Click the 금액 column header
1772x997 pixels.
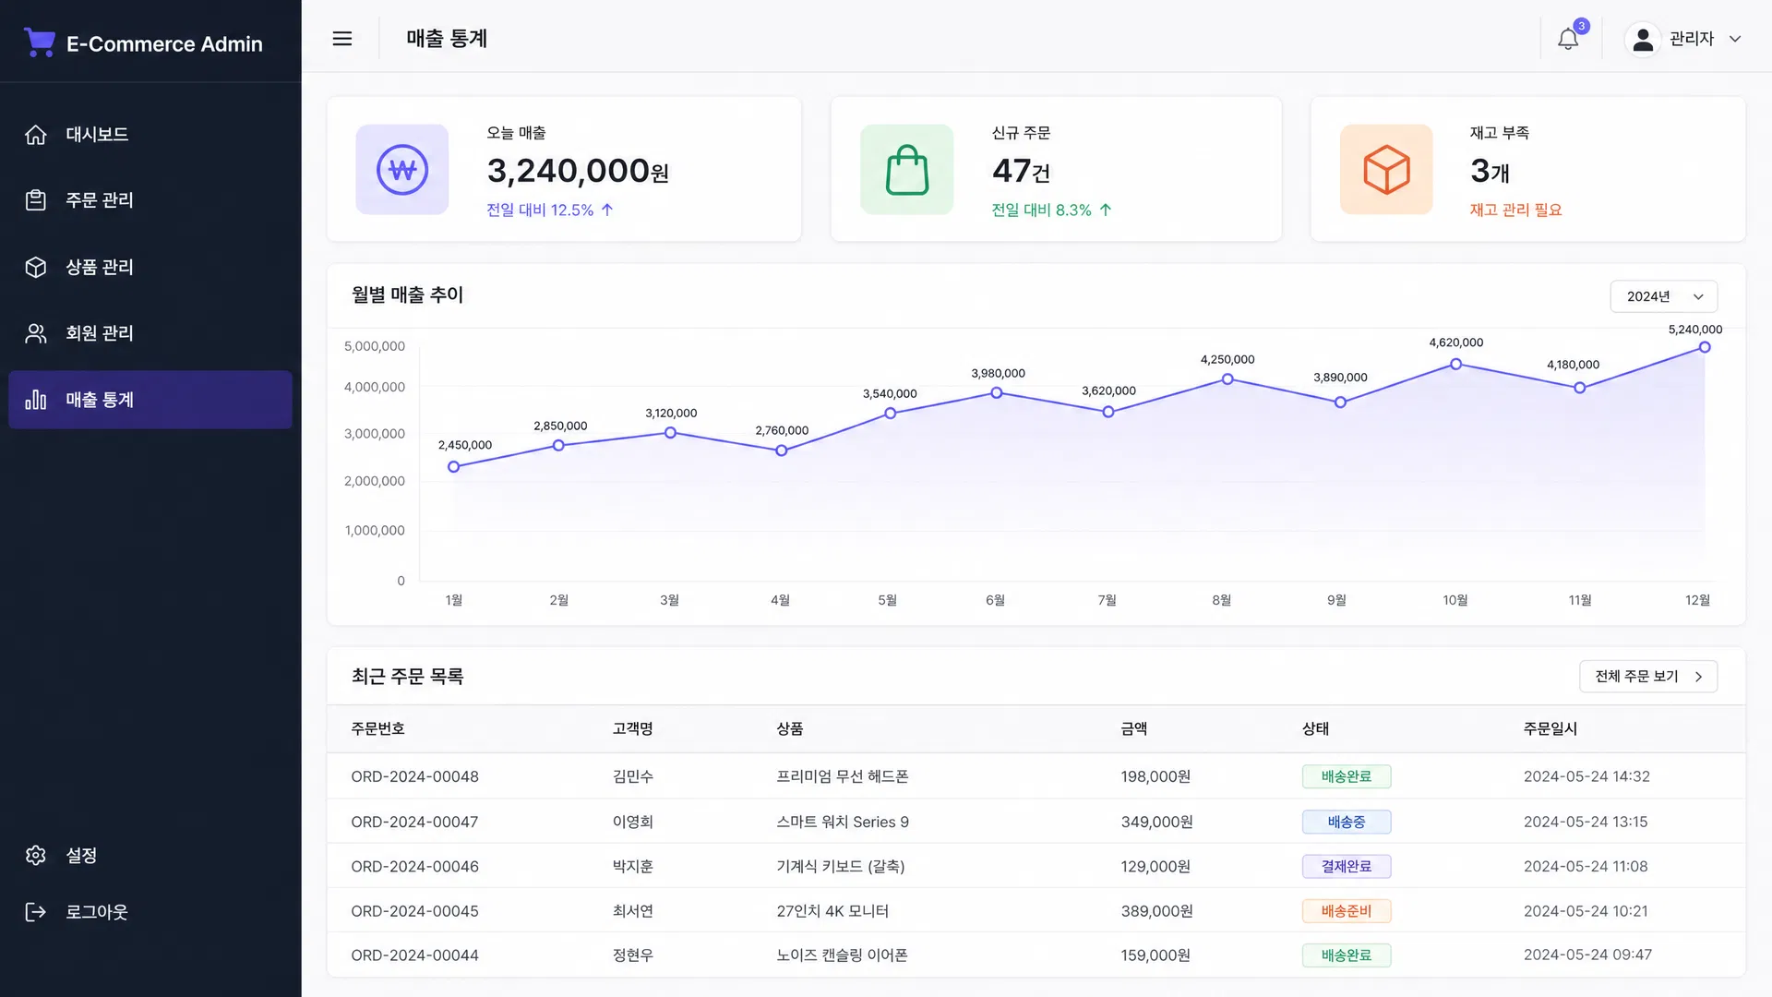(1134, 729)
